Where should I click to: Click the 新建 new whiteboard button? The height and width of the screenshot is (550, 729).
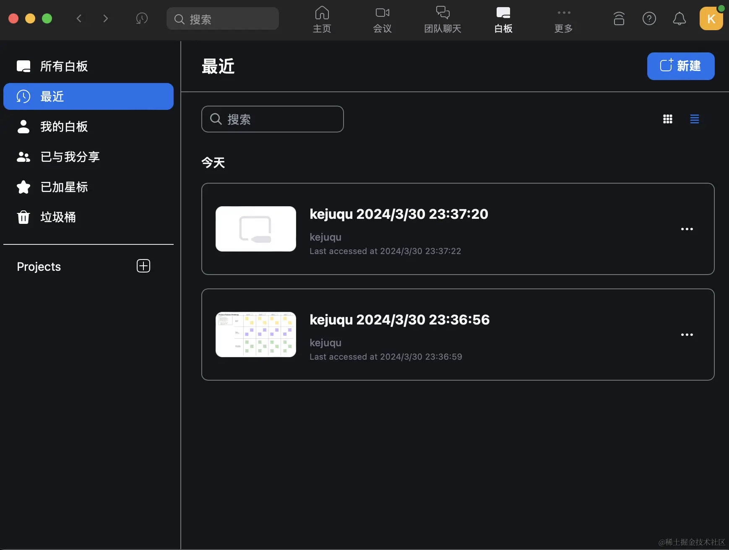point(681,66)
